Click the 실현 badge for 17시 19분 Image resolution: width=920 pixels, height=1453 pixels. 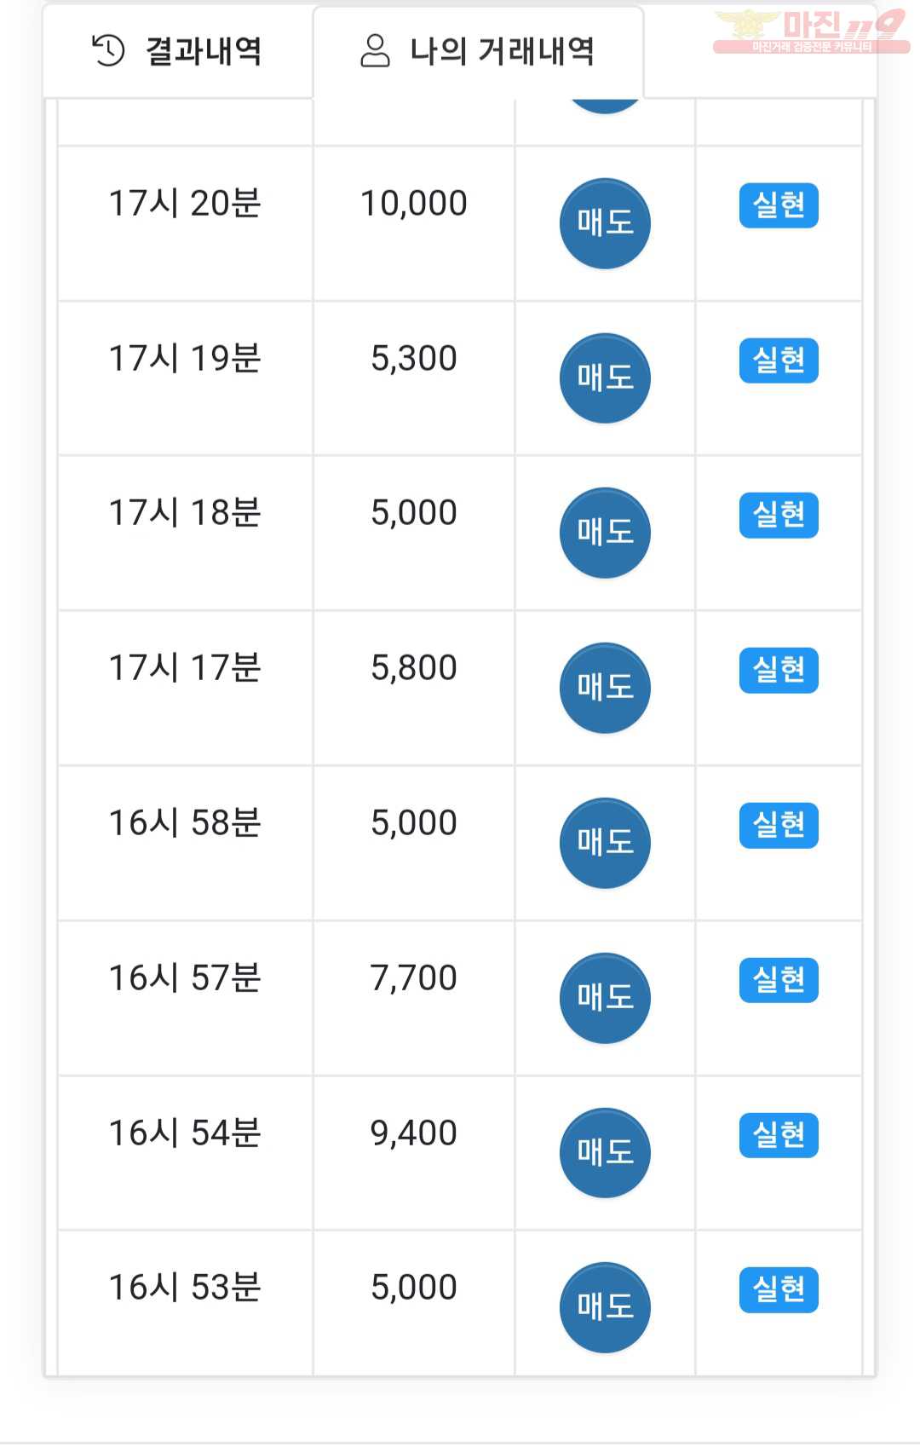pos(779,360)
